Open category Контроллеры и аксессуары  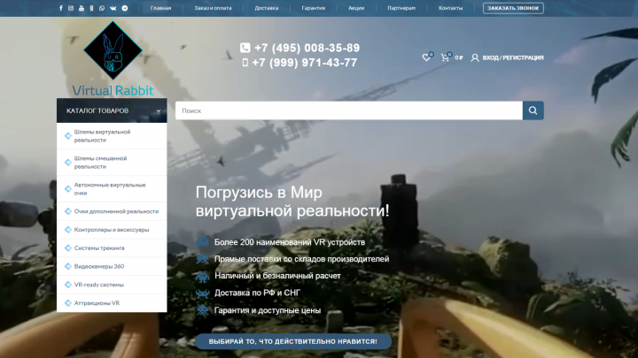[112, 230]
